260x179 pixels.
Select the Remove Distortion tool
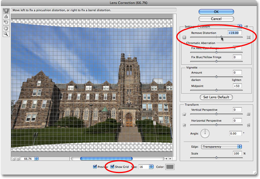6,11
